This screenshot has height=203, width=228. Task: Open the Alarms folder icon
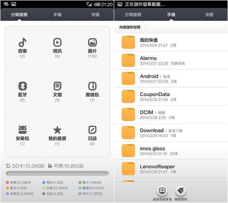click(128, 60)
